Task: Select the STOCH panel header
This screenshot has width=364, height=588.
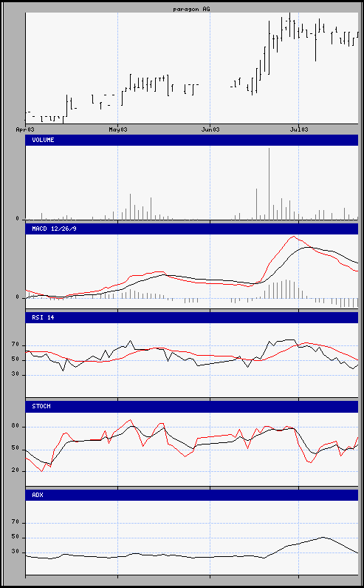Action: [192, 407]
